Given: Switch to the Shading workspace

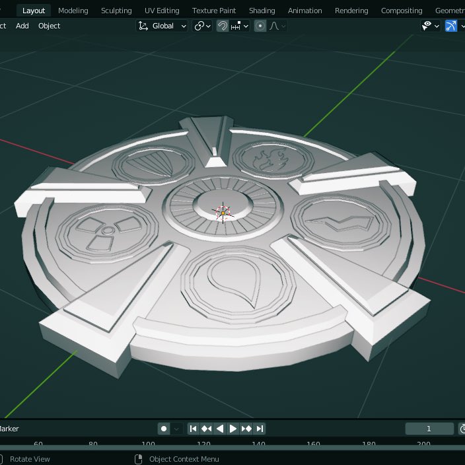Looking at the screenshot, I should pyautogui.click(x=262, y=11).
